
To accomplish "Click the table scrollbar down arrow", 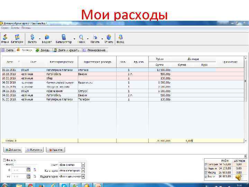I will [246, 141].
